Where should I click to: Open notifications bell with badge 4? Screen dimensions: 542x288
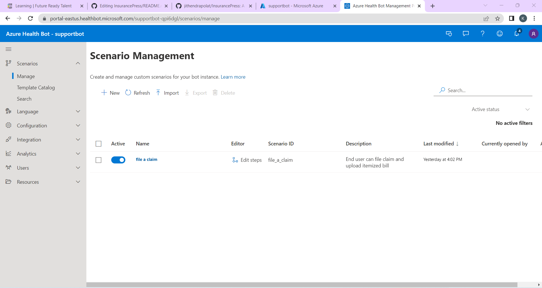pos(517,33)
